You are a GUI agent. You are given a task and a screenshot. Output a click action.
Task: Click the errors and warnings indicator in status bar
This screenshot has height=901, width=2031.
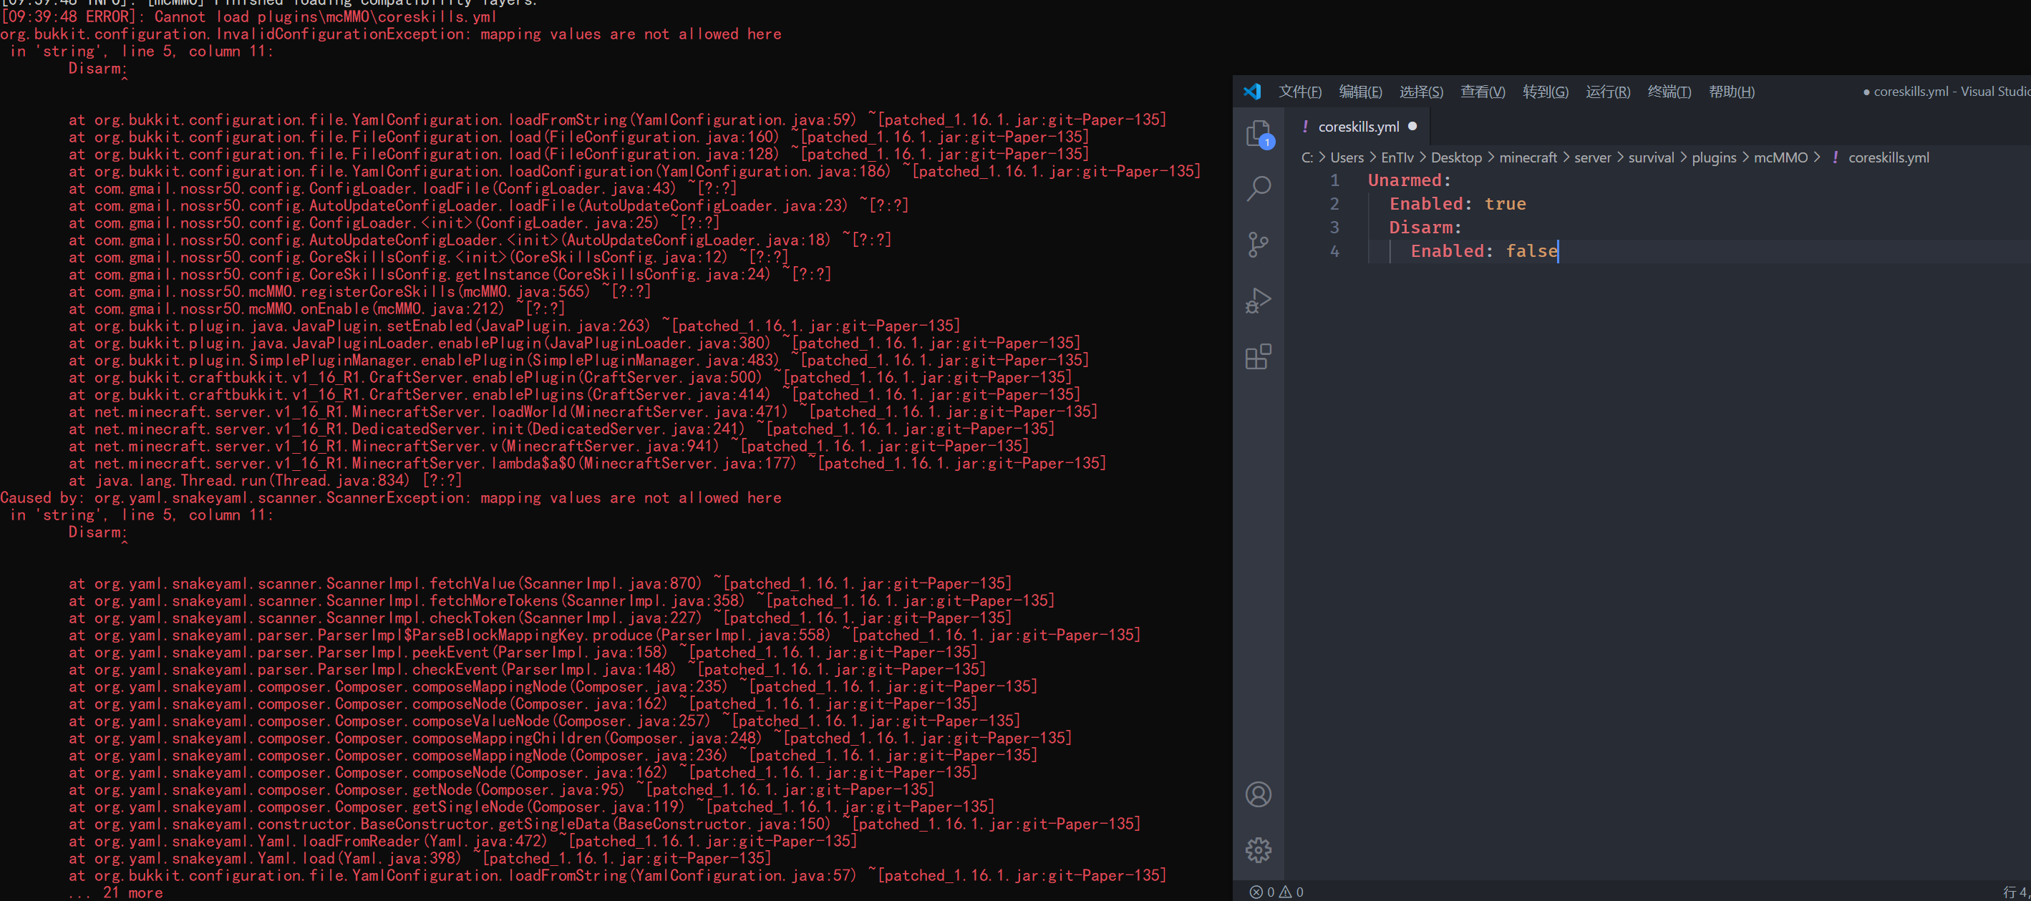[x=1276, y=892]
